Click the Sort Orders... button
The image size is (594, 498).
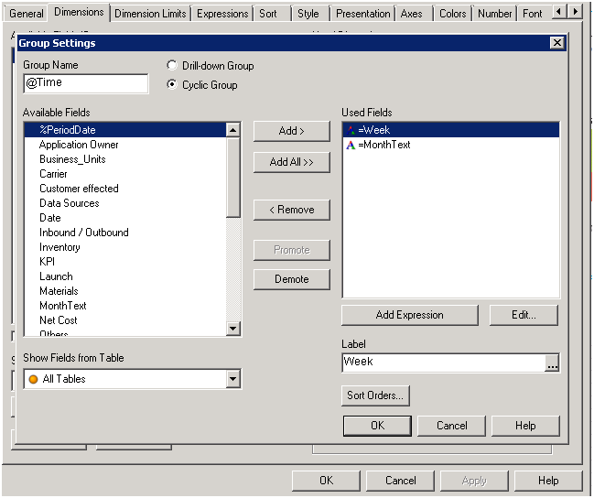click(375, 395)
